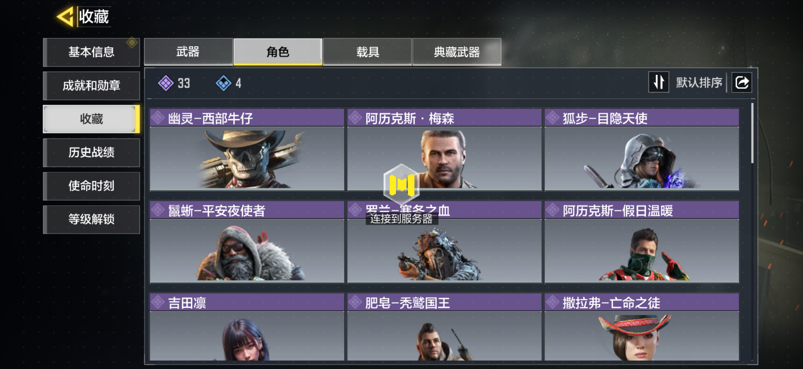
Task: Switch to the 载具 tab
Action: (368, 52)
